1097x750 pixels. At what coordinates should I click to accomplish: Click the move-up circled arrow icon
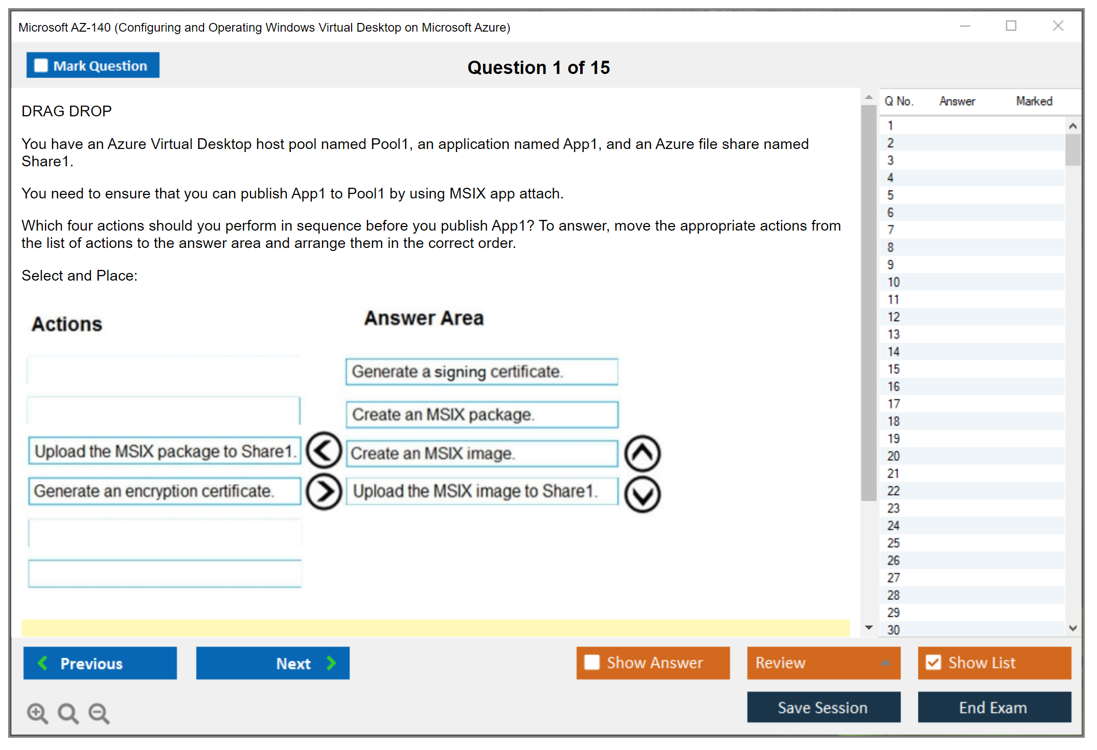[642, 453]
